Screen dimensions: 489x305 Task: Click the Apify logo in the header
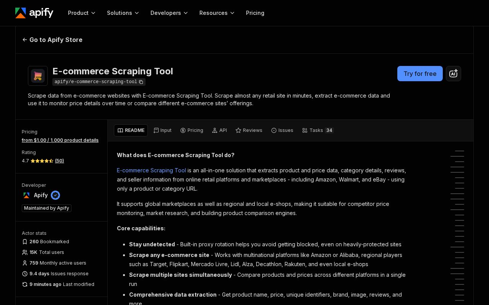coord(34,13)
